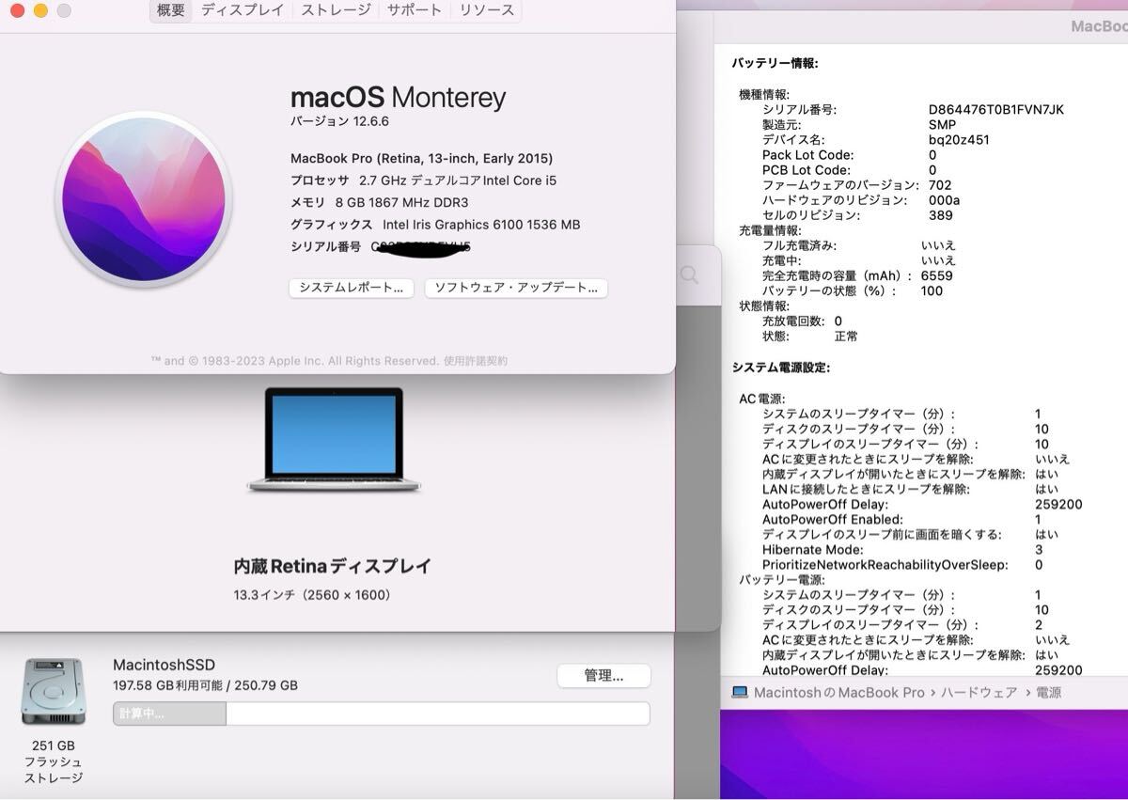Click the MacBook laptop illustration
The height and width of the screenshot is (800, 1128).
(x=334, y=440)
